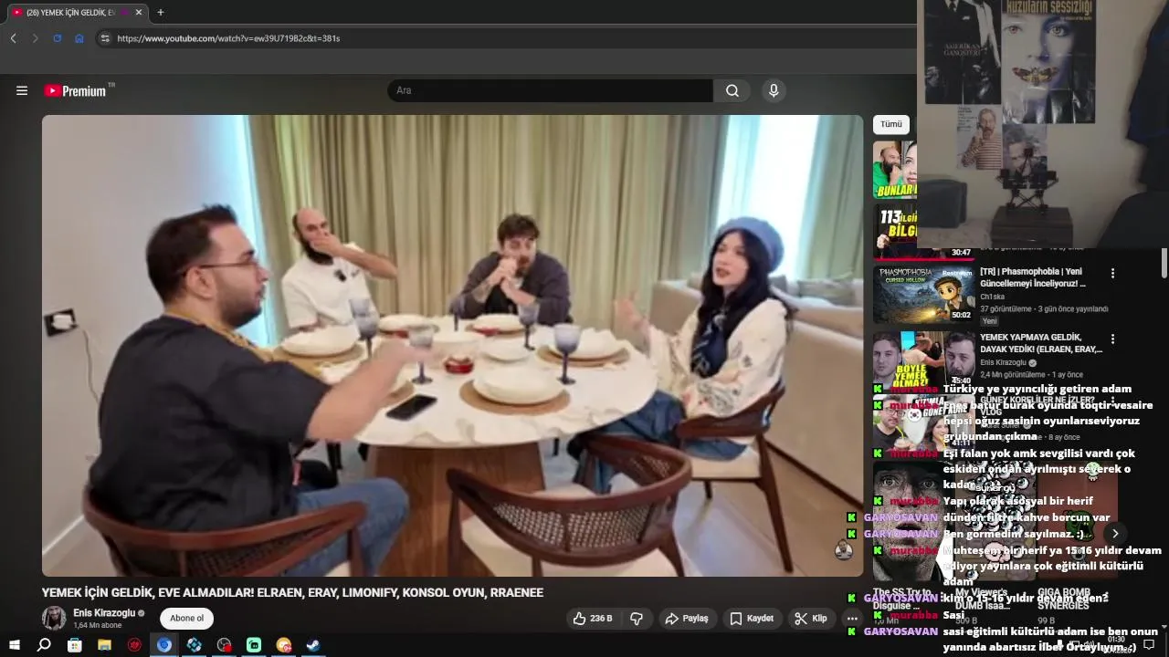Share the video via Paylaş
The height and width of the screenshot is (657, 1169).
687,618
